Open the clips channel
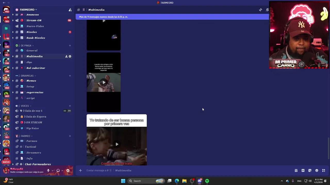 coord(43,62)
